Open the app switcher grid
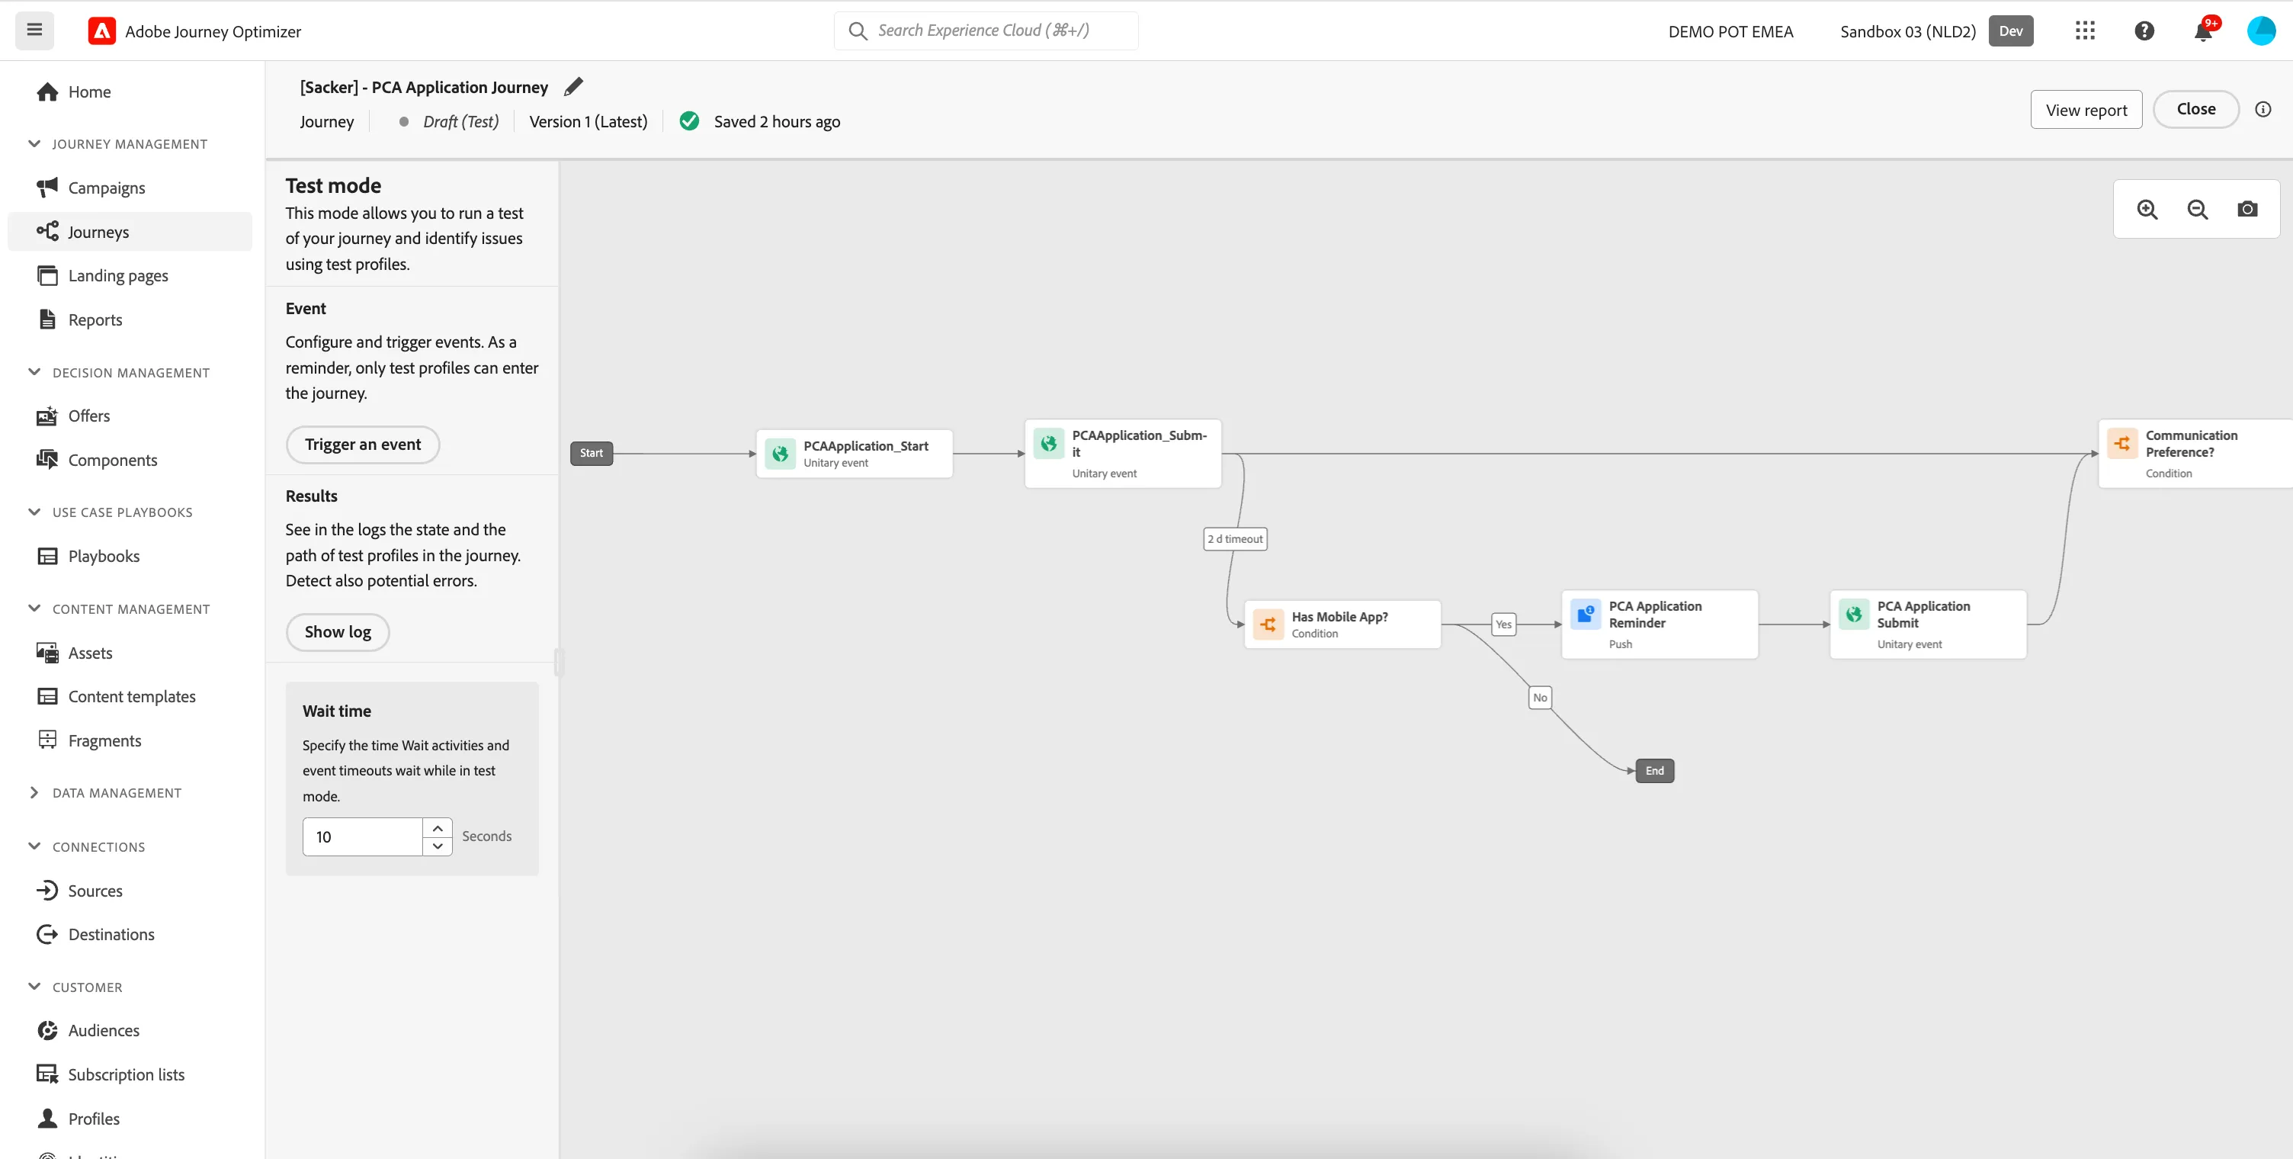The width and height of the screenshot is (2293, 1159). coord(2085,31)
